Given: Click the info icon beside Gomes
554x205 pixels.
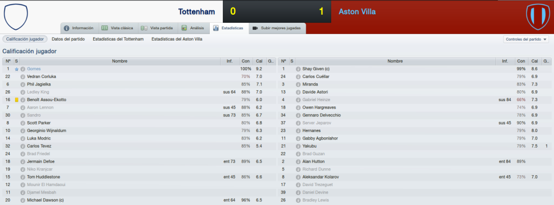Looking at the screenshot, I should (23, 69).
